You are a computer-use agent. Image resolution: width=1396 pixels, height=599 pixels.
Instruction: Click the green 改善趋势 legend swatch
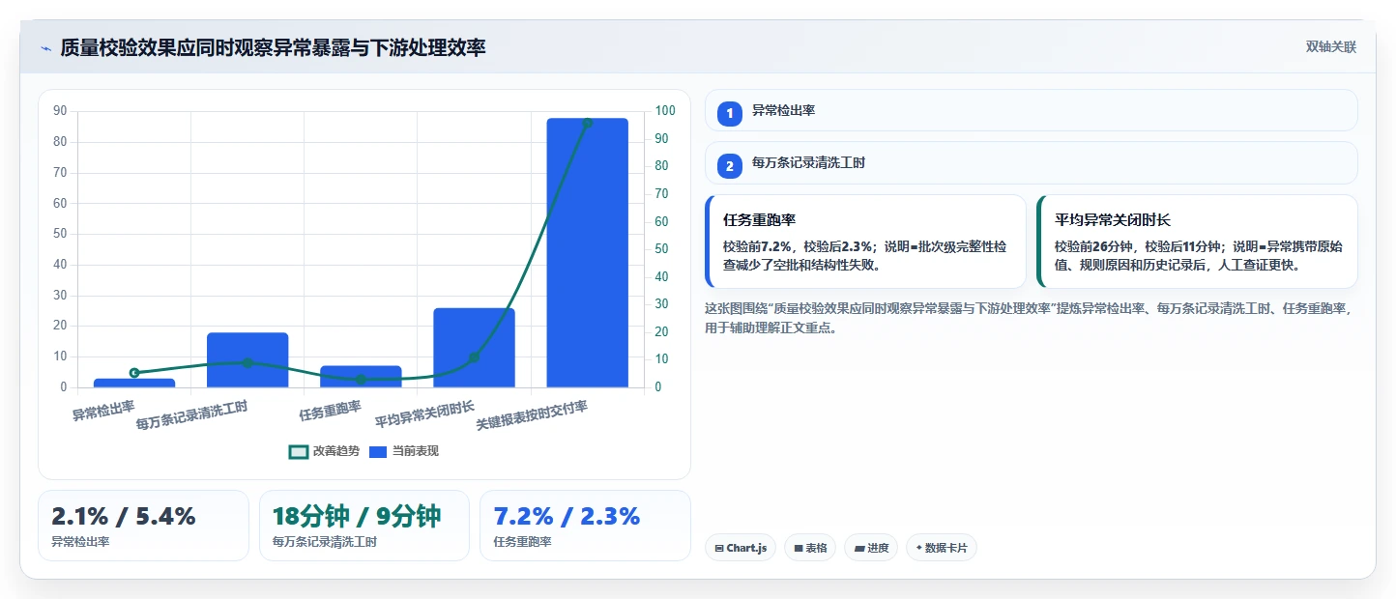299,451
